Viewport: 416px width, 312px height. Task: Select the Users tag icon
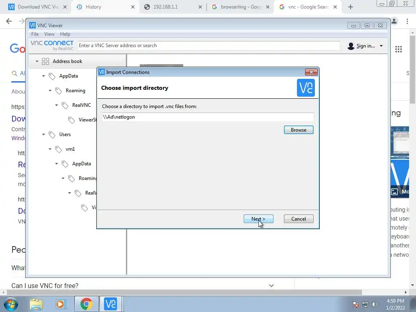pos(52,135)
